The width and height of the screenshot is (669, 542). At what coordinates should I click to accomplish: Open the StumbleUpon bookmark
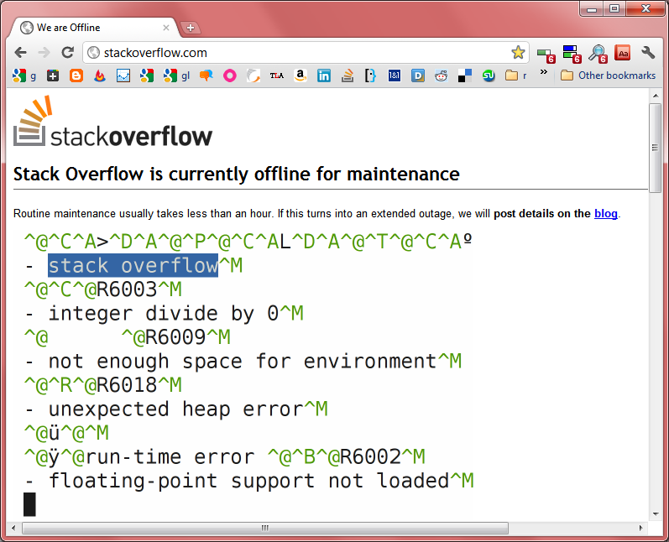click(x=489, y=76)
